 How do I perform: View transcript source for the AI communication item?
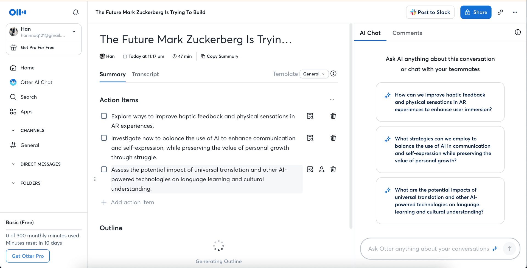[310, 138]
